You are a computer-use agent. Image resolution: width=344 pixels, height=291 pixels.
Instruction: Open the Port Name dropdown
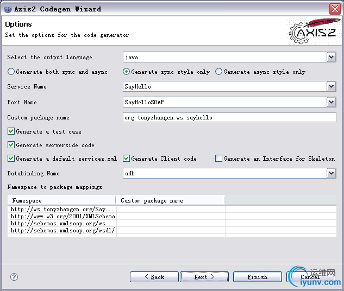[332, 102]
